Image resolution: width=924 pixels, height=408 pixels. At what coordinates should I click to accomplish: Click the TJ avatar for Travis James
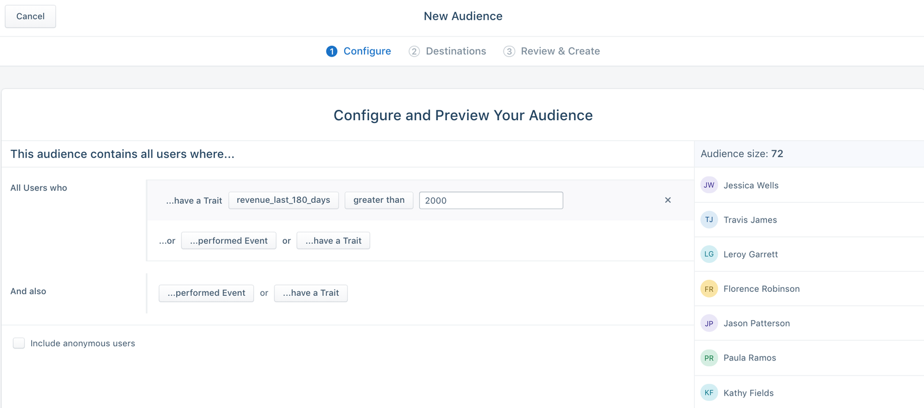coord(709,220)
